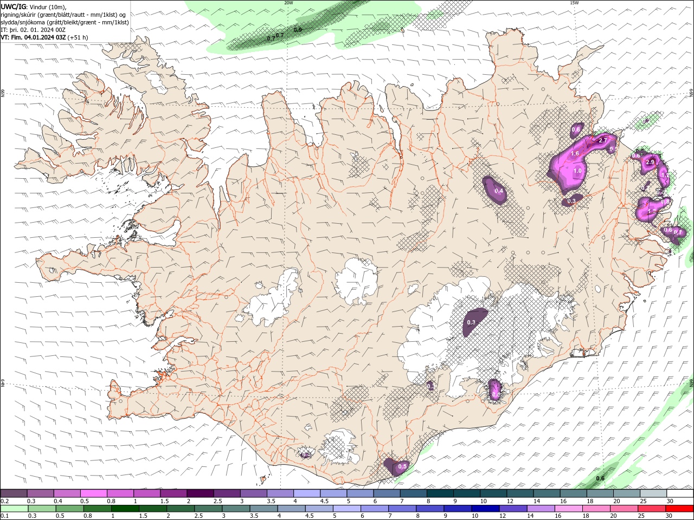Viewport: 694px width, 520px height.
Task: Click the 0.3 value below the 1.0 snow area
Action: (571, 201)
